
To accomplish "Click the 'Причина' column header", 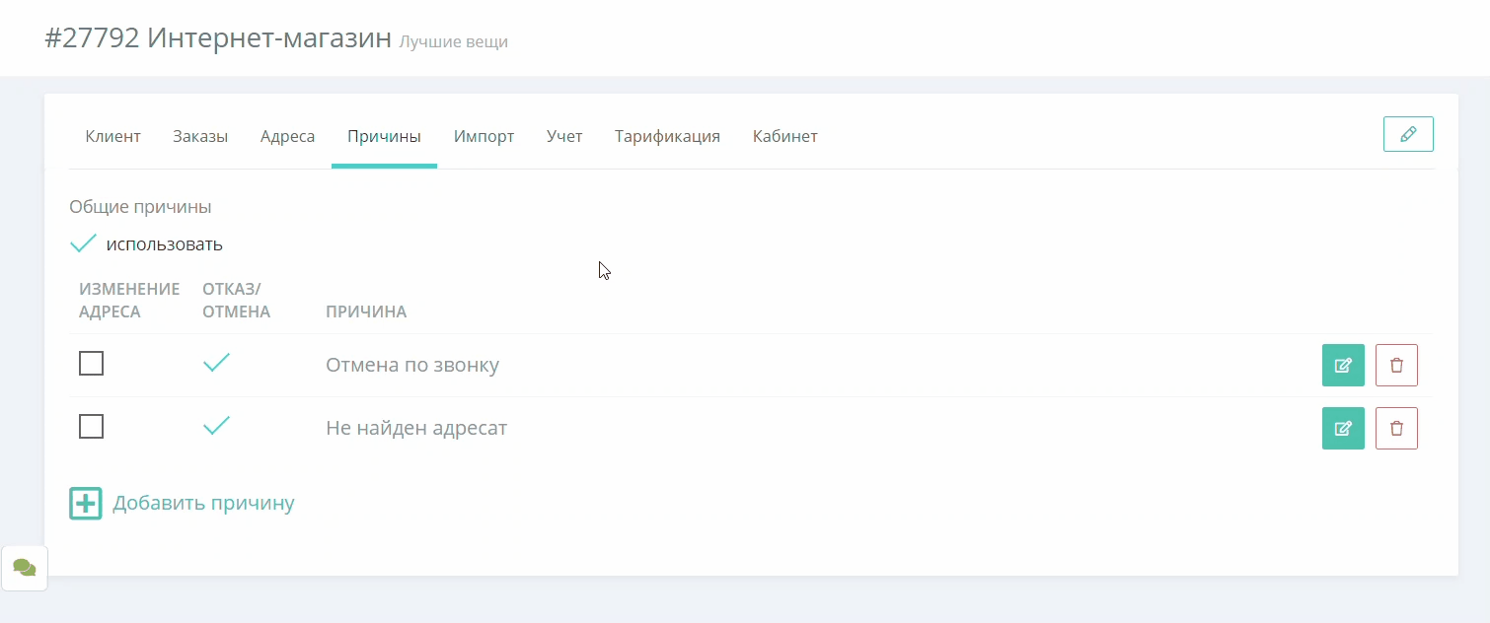I will tap(366, 311).
